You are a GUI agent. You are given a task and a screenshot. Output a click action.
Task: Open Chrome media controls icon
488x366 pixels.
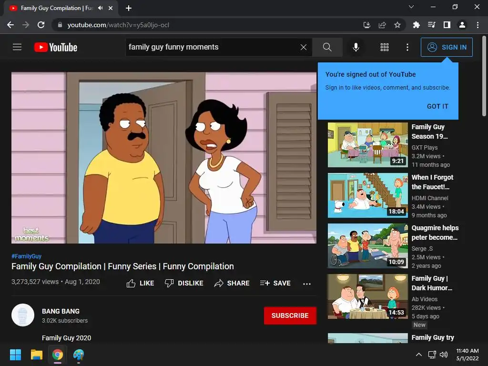tap(431, 25)
